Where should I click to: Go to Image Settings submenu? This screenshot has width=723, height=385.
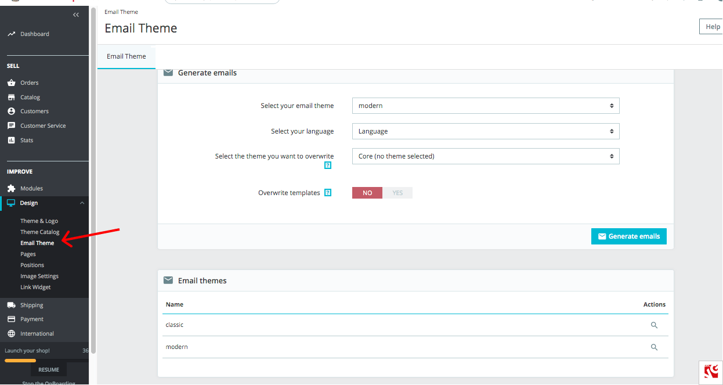(39, 276)
